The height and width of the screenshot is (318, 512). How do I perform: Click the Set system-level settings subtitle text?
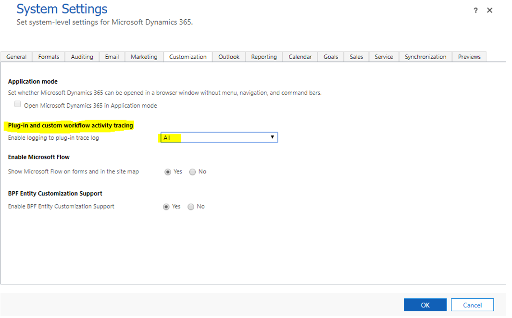(x=104, y=22)
